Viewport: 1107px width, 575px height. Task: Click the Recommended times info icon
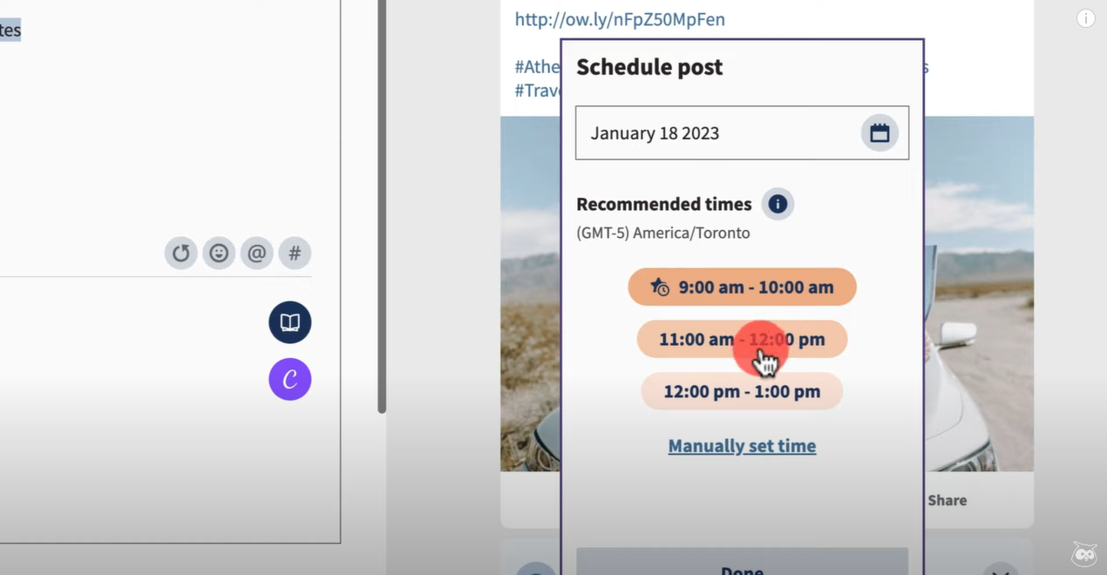778,204
